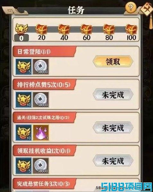Click 未完成 button for 排行榜点赞5次 task
This screenshot has height=192, width=153.
113,94
